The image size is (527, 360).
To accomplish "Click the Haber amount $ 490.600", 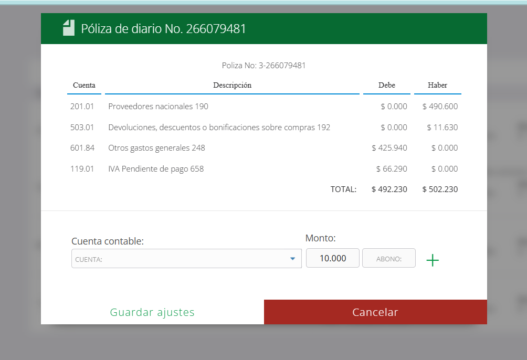I will pyautogui.click(x=440, y=107).
